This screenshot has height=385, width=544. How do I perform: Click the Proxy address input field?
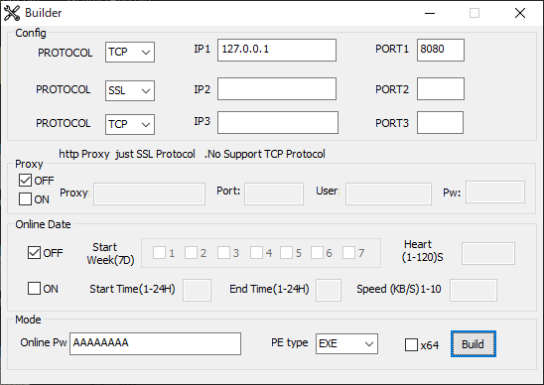(149, 193)
